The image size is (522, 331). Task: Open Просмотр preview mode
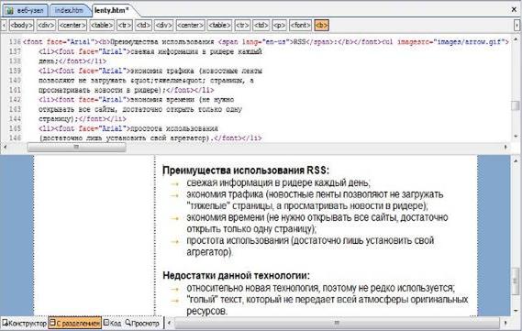pos(142,323)
